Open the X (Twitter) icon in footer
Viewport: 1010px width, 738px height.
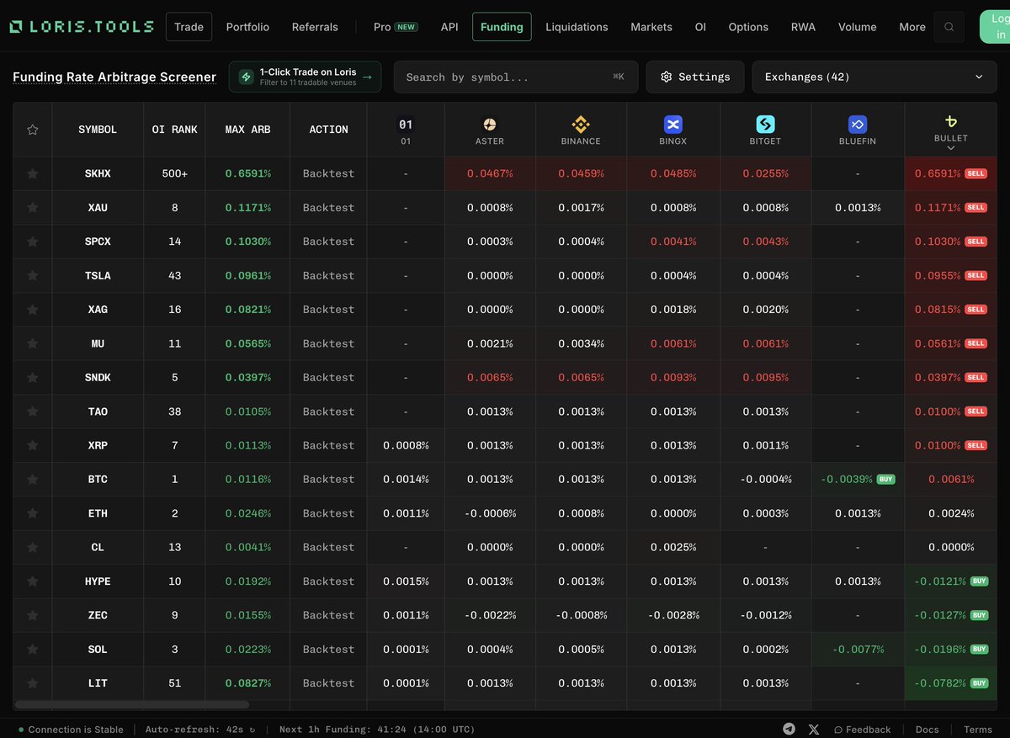[814, 730]
